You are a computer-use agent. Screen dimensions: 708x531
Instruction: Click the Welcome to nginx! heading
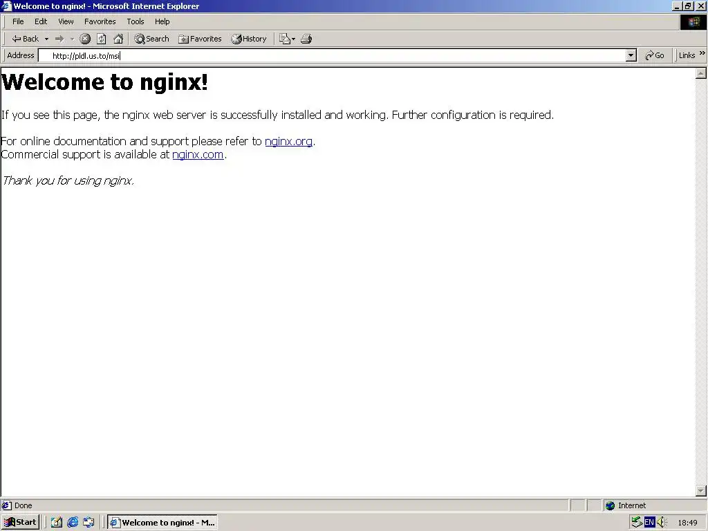click(105, 82)
